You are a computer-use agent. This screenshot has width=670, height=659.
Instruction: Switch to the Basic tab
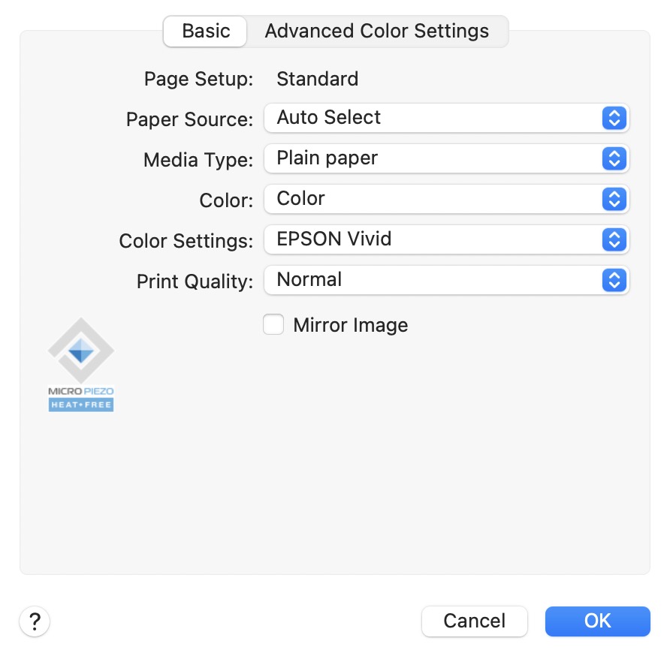[x=206, y=32]
